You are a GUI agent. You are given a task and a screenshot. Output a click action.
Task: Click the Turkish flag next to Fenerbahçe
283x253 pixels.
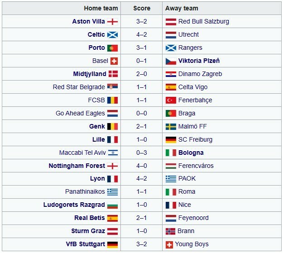pos(171,100)
